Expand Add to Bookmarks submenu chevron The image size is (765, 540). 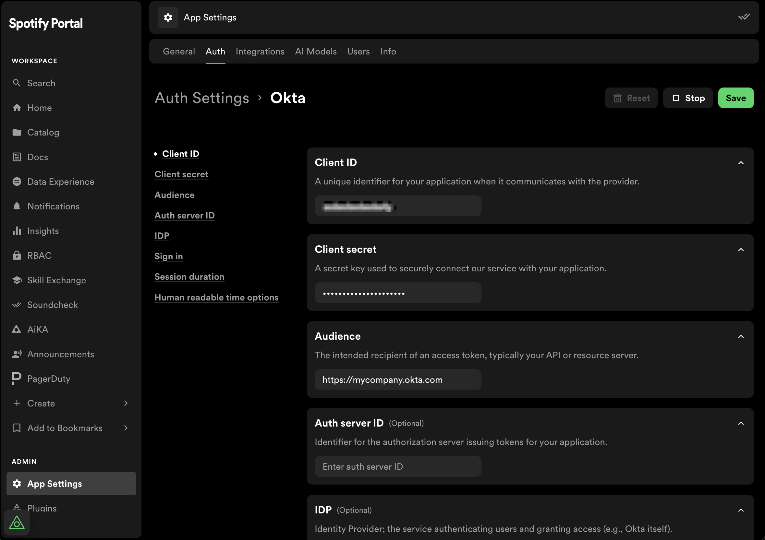click(126, 428)
